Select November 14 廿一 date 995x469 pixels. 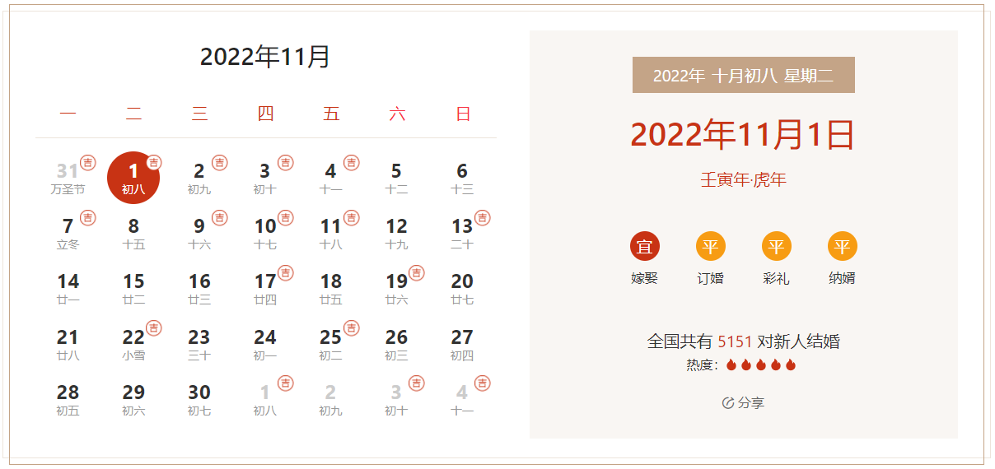tap(68, 289)
